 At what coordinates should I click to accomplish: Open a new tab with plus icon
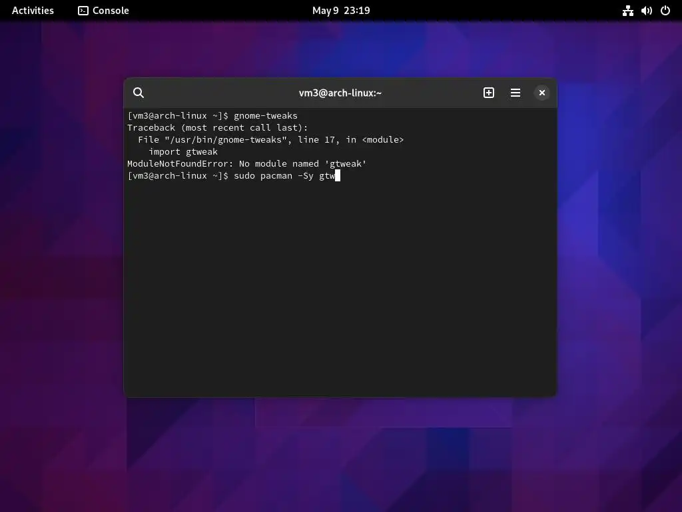pyautogui.click(x=488, y=93)
